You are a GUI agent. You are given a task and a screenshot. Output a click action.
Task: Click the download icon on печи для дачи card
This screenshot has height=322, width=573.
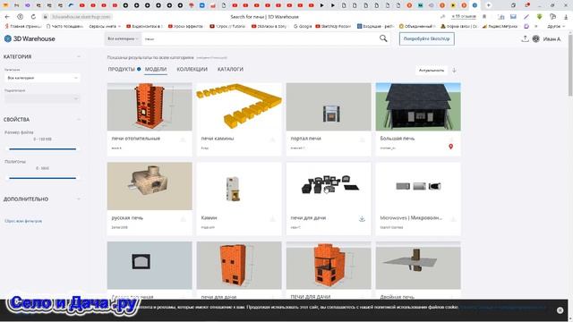(x=362, y=218)
